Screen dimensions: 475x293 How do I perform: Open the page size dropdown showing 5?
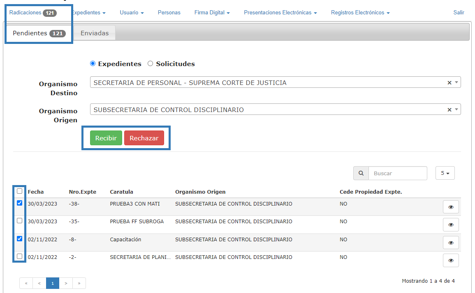tap(445, 173)
